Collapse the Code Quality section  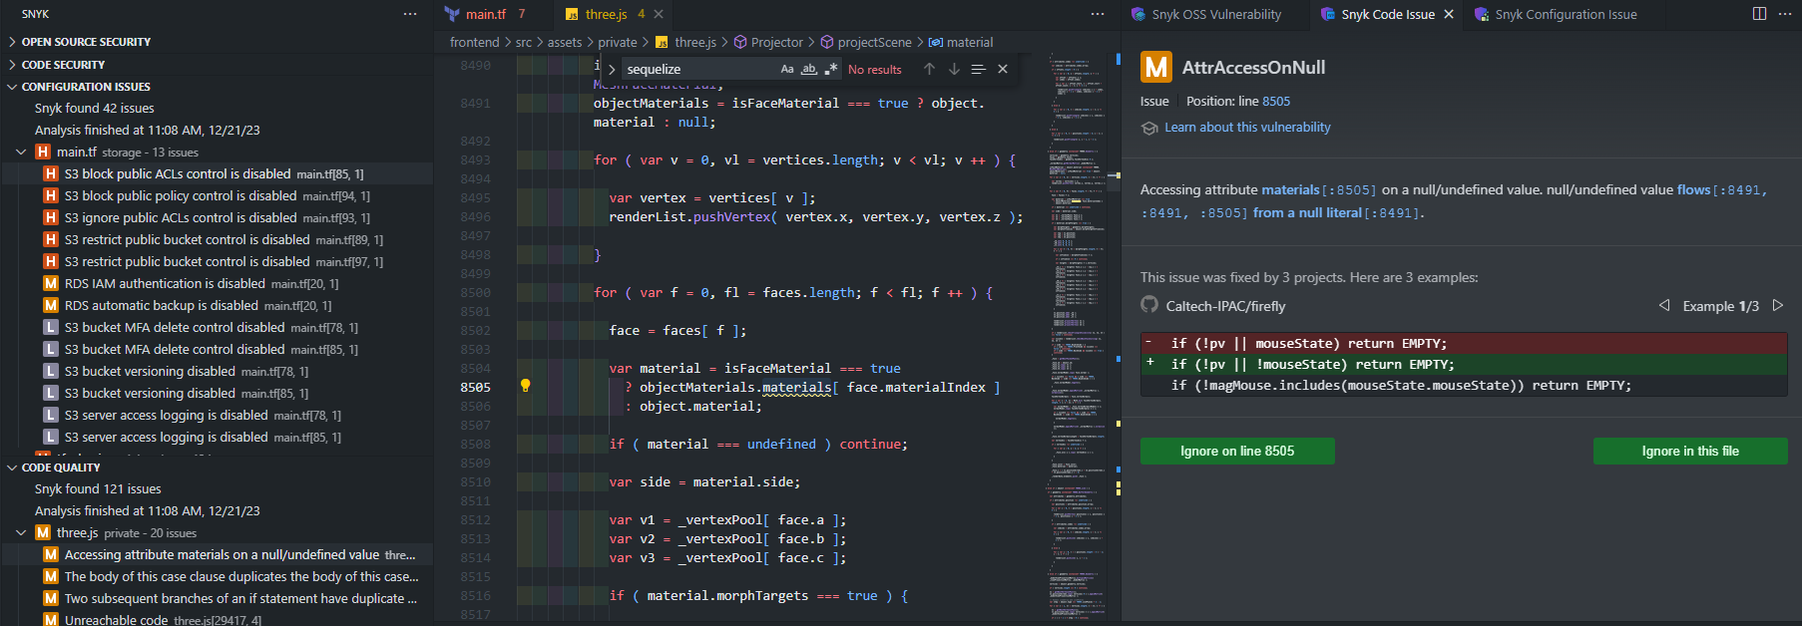click(61, 468)
